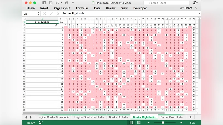Open the insert function fx button
Screen dimensions: 223x125
[x=58, y=14]
